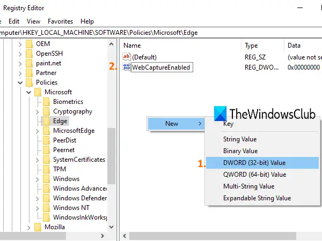The image size is (322, 241).
Task: Open the Help menu
Action: [87, 21]
